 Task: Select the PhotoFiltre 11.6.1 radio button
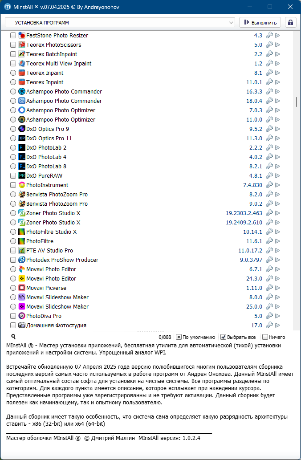[x=13, y=241]
